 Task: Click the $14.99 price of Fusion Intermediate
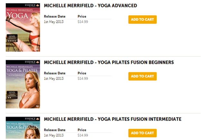point(83,135)
